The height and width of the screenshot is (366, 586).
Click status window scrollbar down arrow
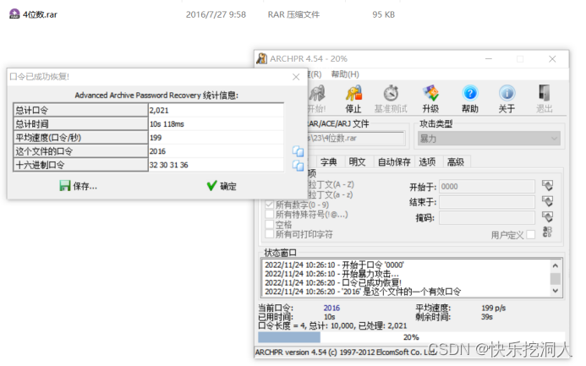click(x=556, y=290)
